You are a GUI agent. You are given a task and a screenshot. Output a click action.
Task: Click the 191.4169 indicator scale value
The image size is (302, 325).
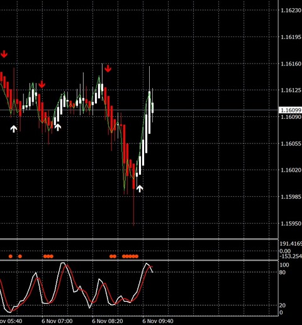(291, 244)
